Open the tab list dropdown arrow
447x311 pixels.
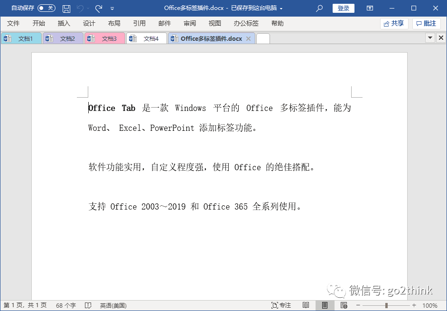point(430,37)
